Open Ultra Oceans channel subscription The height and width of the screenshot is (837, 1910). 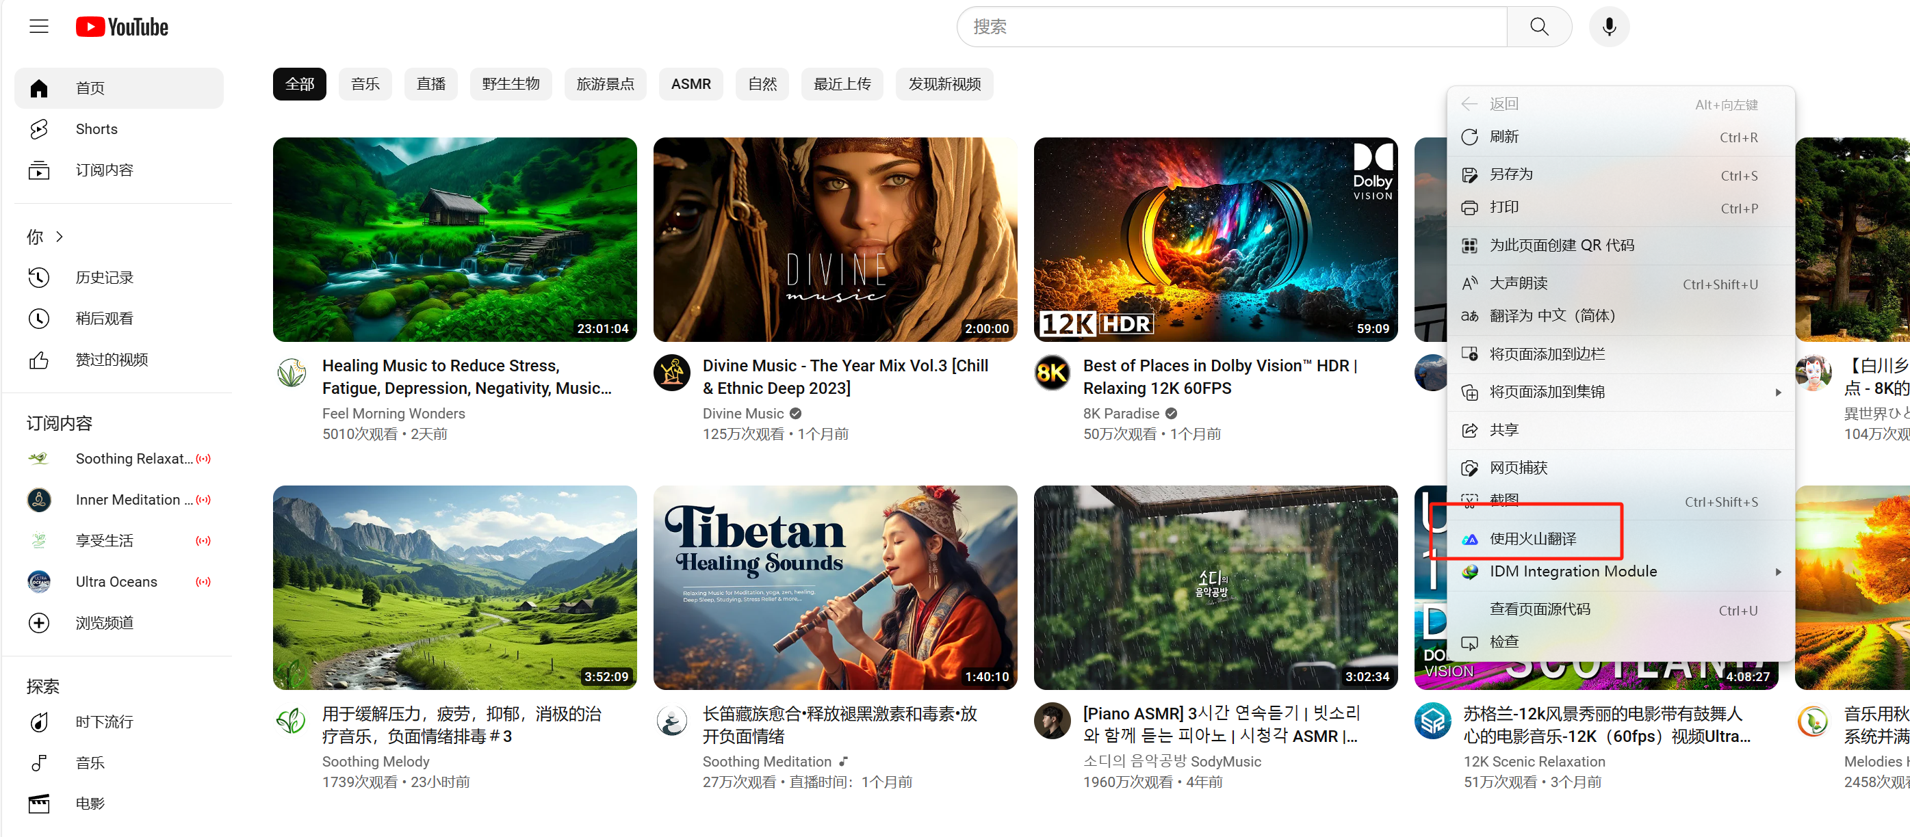118,581
